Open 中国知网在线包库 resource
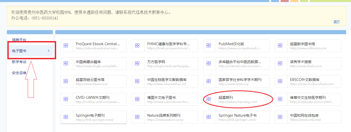Image resolution: width=351 pixels, height=132 pixels. (x=308, y=117)
